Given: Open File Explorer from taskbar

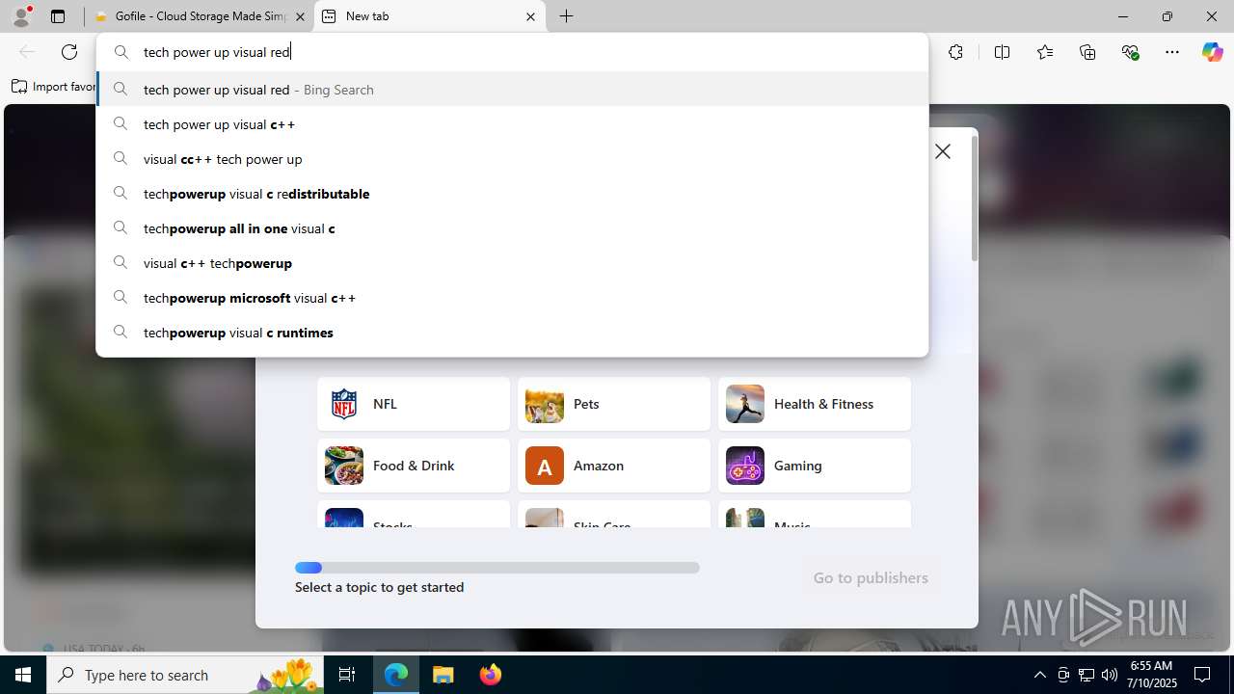Looking at the screenshot, I should (443, 675).
